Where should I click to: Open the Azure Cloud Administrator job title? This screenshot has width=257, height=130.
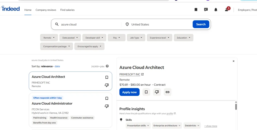click(52, 103)
